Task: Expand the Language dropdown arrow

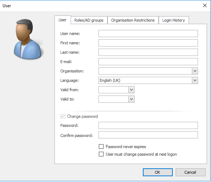Action: point(195,80)
